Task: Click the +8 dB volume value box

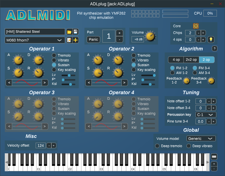Action: [x=138, y=40]
